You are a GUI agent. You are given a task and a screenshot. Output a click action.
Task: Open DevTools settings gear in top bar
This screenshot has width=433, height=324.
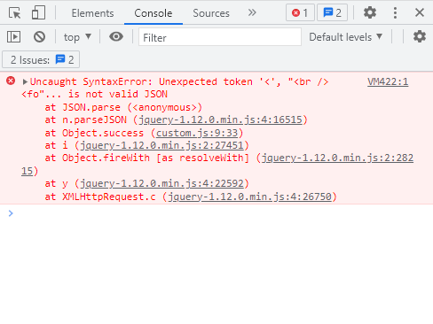tap(370, 12)
